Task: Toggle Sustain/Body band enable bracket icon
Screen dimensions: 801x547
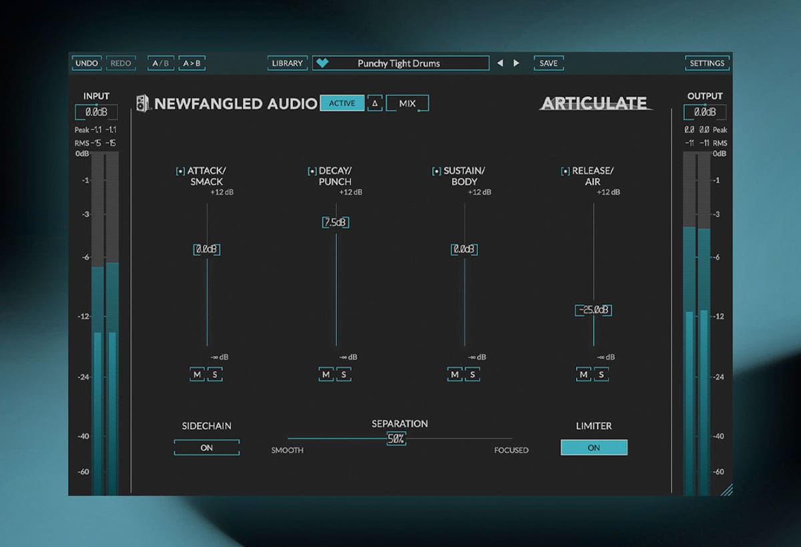Action: click(x=437, y=171)
